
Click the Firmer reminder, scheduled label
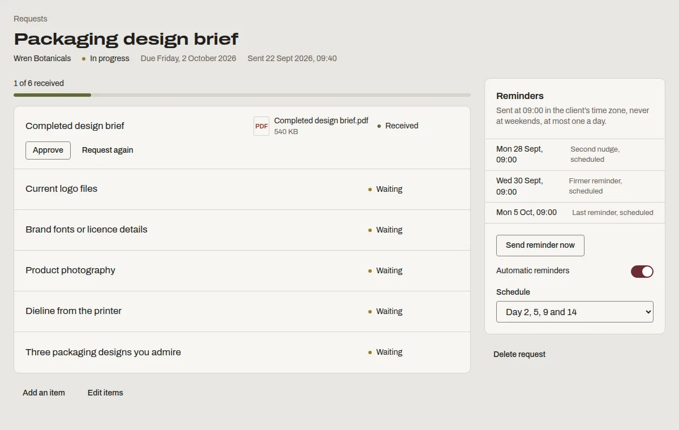coord(595,186)
